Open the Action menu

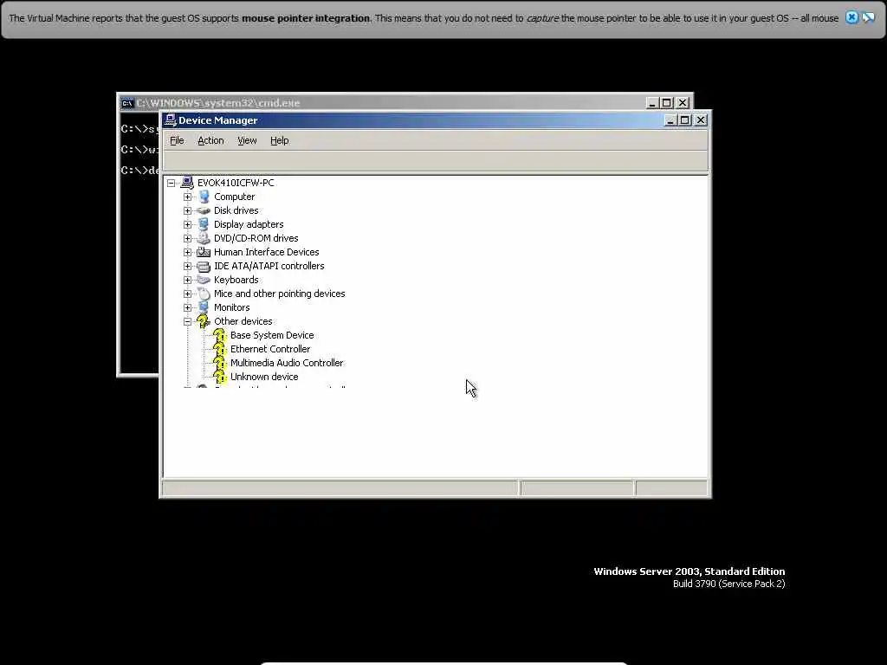[x=210, y=140]
